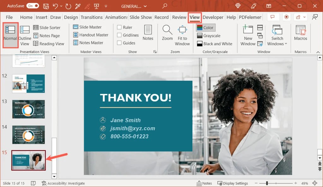Toggle the Notes pane
The height and width of the screenshot is (187, 323).
pos(148,33)
